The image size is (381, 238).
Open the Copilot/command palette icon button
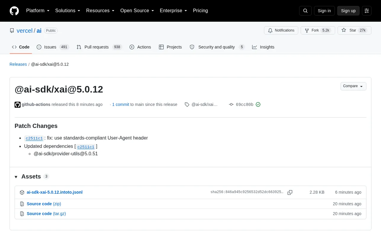(x=367, y=11)
